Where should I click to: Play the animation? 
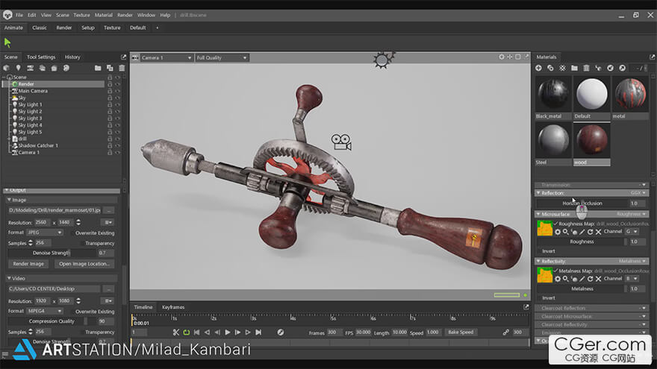click(x=228, y=332)
